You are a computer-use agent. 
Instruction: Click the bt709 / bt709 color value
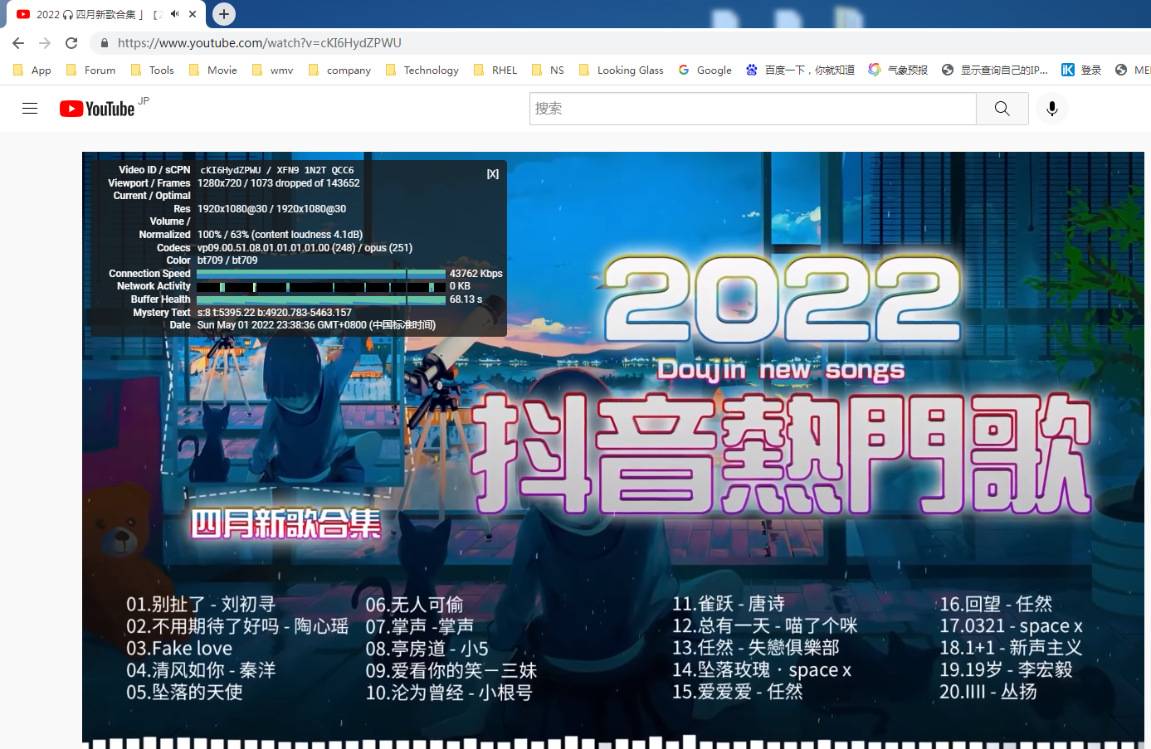227,260
